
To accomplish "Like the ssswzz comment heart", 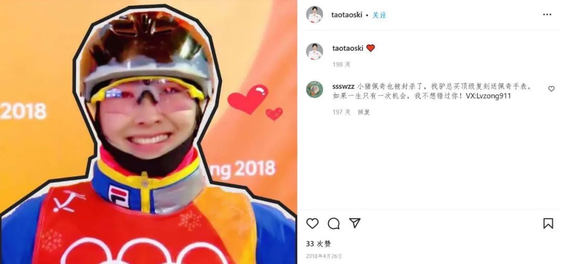I will pos(551,89).
